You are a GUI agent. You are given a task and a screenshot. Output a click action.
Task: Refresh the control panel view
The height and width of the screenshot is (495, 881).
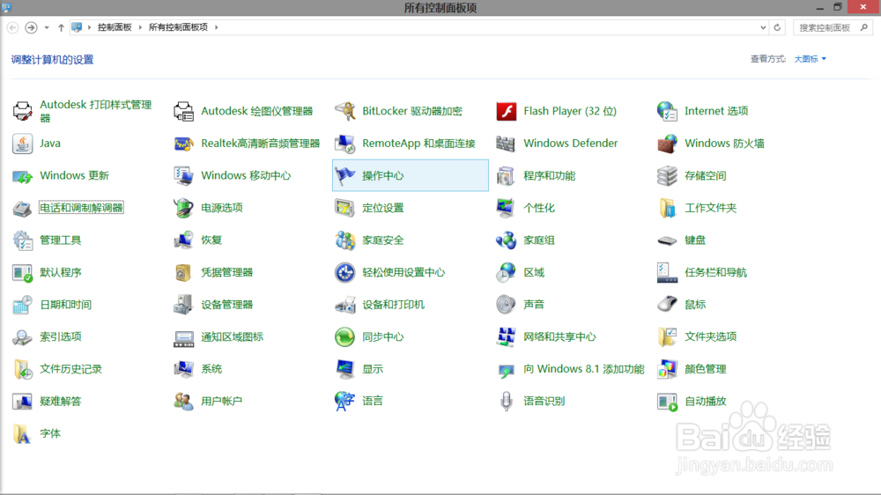point(777,27)
